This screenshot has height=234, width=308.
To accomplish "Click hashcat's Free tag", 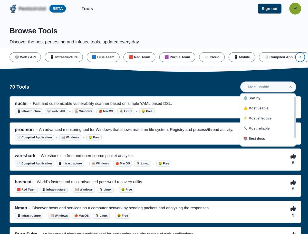I will [x=127, y=190].
